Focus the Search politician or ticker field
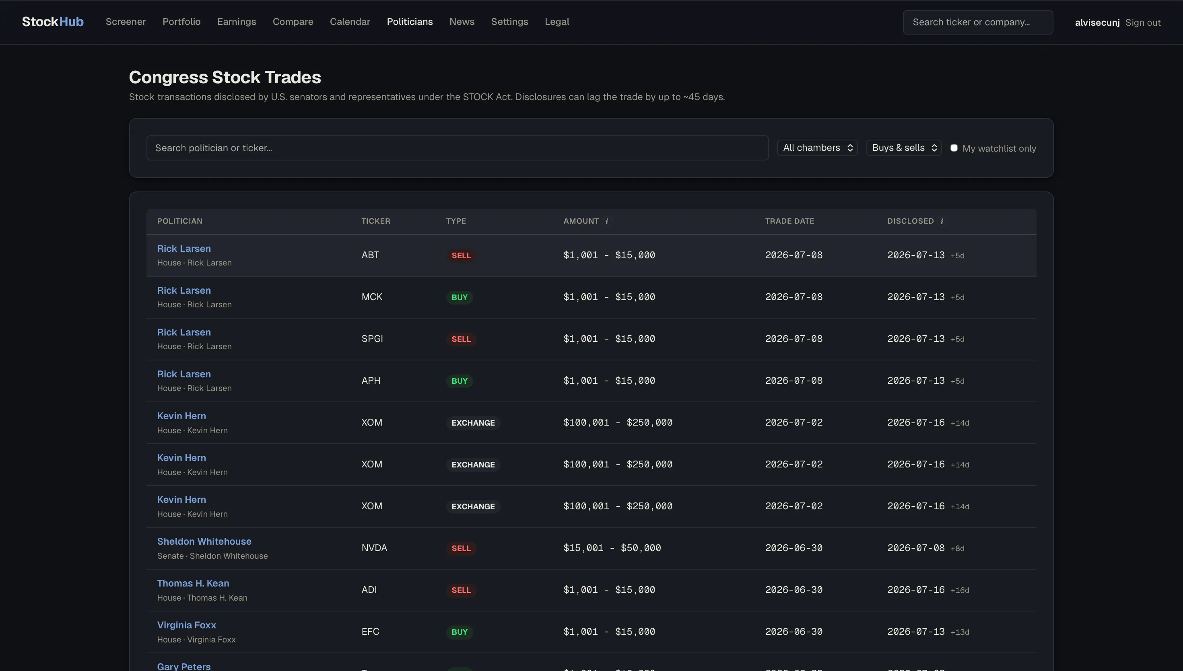Image resolution: width=1183 pixels, height=671 pixels. [457, 148]
